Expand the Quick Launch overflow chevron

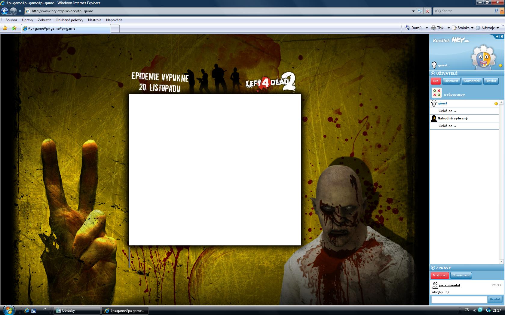[x=45, y=309]
